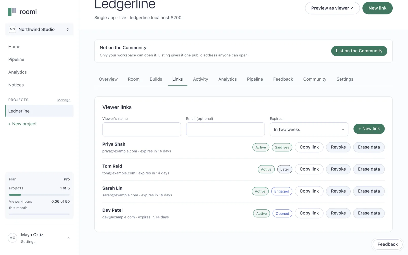408x255 pixels.
Task: Open the project Analytics tab
Action: pyautogui.click(x=227, y=79)
